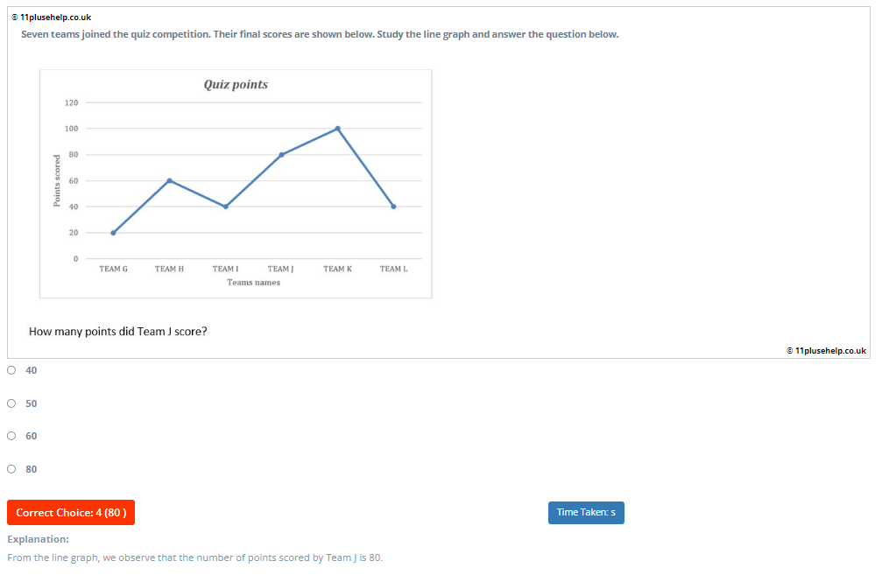
Task: Click the bottom-right 11plusehelp.co.uk watermark
Action: [x=826, y=350]
